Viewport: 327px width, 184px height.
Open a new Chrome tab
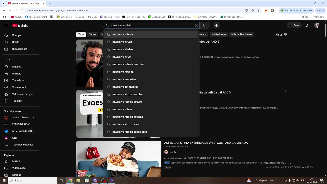pos(50,3)
